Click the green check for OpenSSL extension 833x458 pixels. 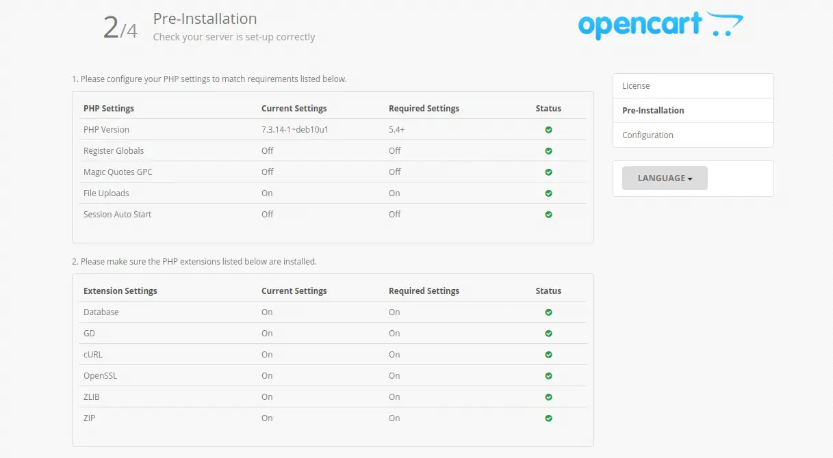548,376
